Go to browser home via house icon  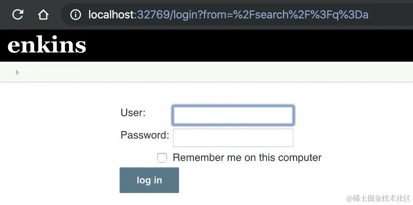coord(43,14)
